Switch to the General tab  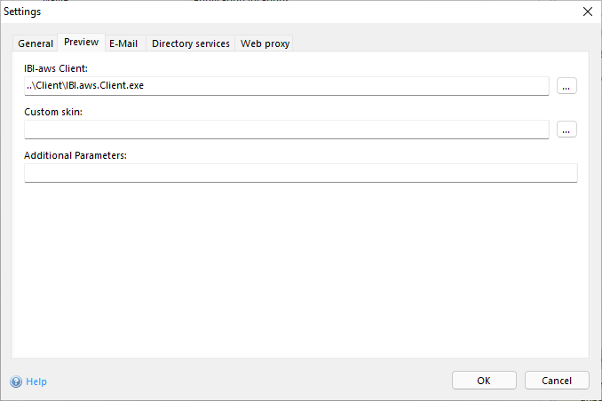36,43
